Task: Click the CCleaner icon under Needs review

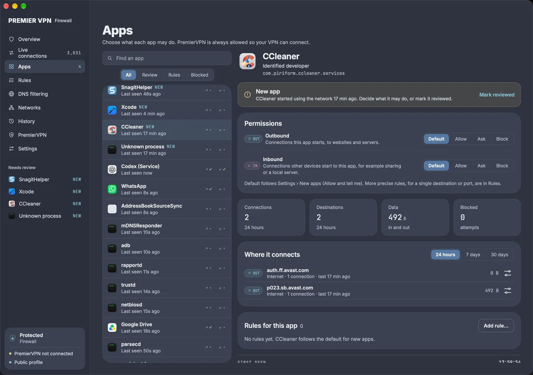Action: pos(12,204)
